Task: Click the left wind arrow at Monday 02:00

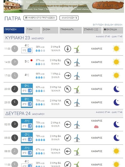Action: click(x=67, y=124)
